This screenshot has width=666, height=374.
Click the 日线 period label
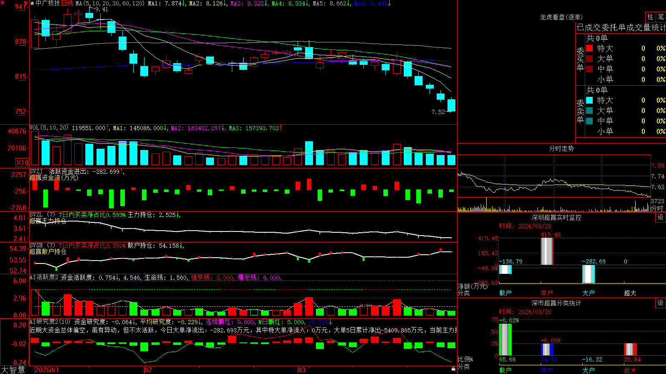coord(67,3)
